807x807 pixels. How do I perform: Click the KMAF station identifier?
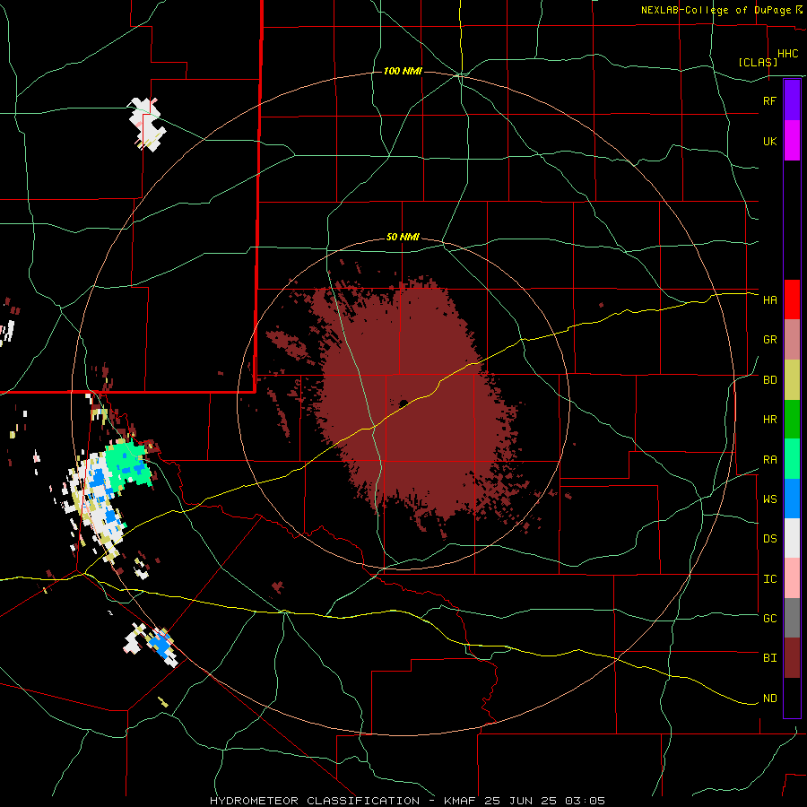pos(461,801)
